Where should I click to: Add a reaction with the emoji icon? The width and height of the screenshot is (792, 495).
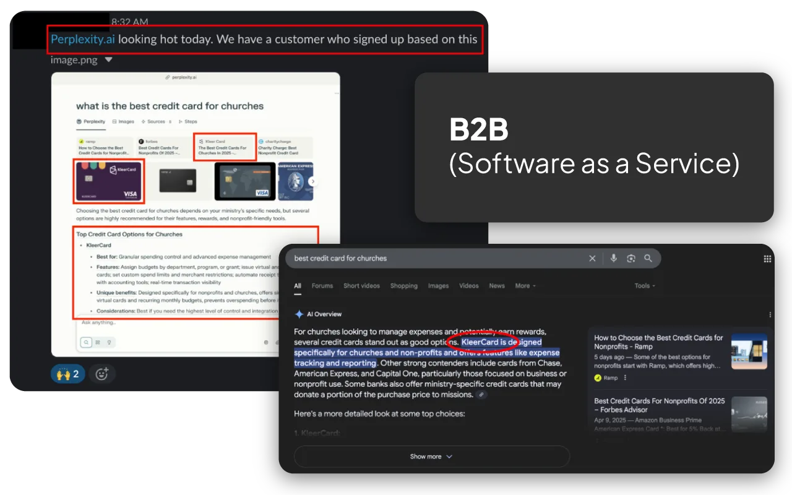point(102,374)
